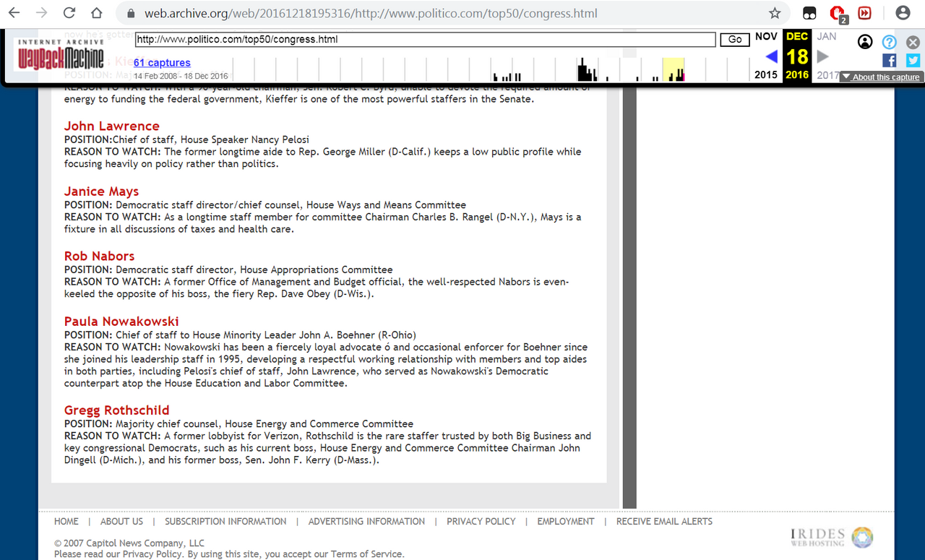925x560 pixels.
Task: Open the 61 captures link
Action: [162, 63]
